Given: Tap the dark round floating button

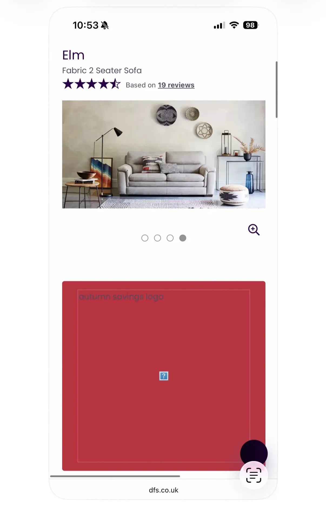Looking at the screenshot, I should click(254, 453).
